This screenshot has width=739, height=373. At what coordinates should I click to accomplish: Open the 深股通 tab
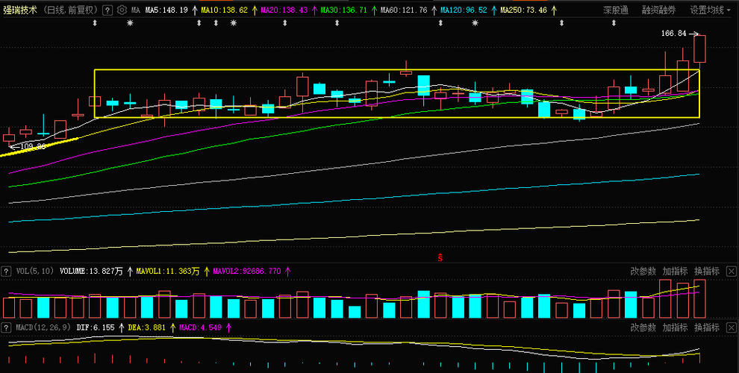click(x=616, y=10)
